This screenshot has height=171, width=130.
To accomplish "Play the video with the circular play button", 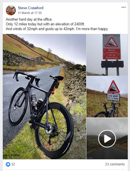I will pos(107,139).
